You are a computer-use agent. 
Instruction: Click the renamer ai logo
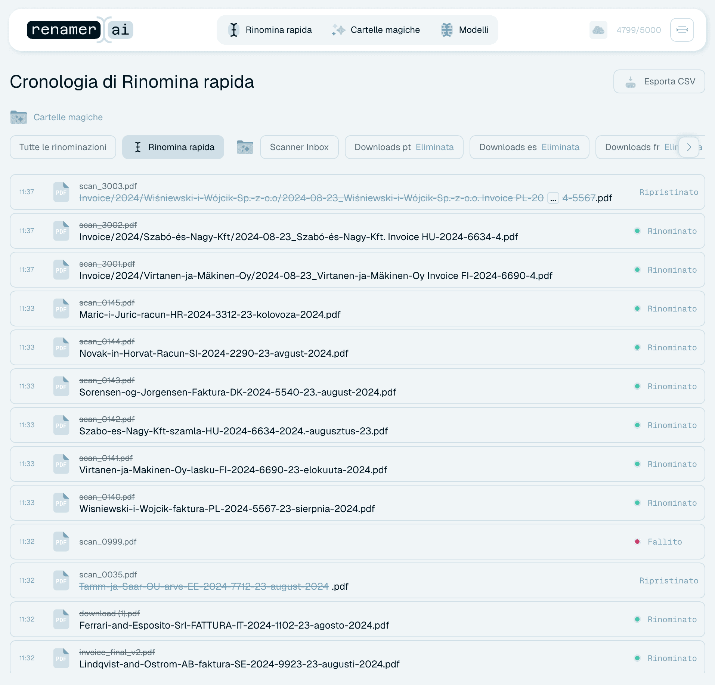coord(80,30)
